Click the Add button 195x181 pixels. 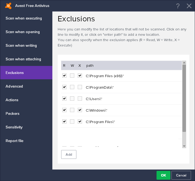[x=69, y=155]
